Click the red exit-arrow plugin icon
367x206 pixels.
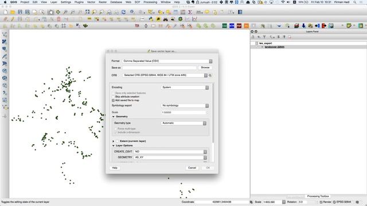click(324, 26)
